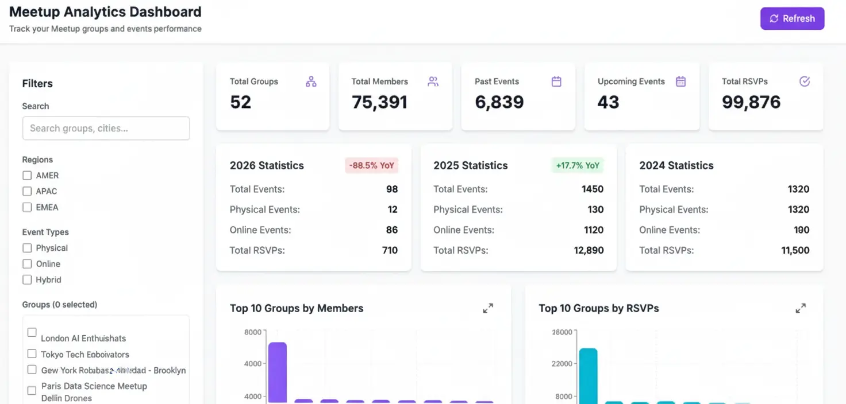Select the London AI group checkbox
The width and height of the screenshot is (846, 404).
point(32,332)
